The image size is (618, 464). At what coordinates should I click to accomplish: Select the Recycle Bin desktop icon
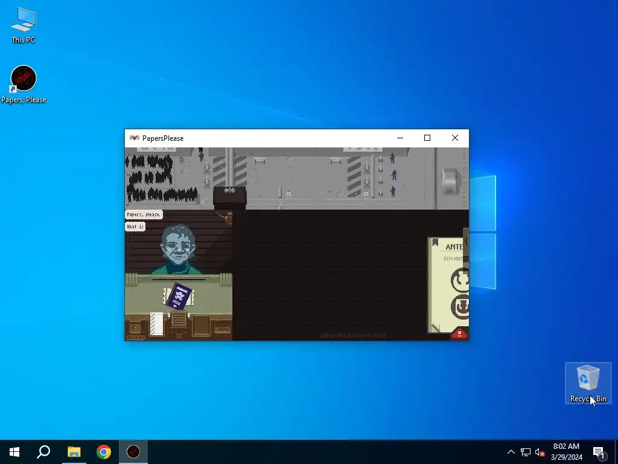[x=588, y=383]
